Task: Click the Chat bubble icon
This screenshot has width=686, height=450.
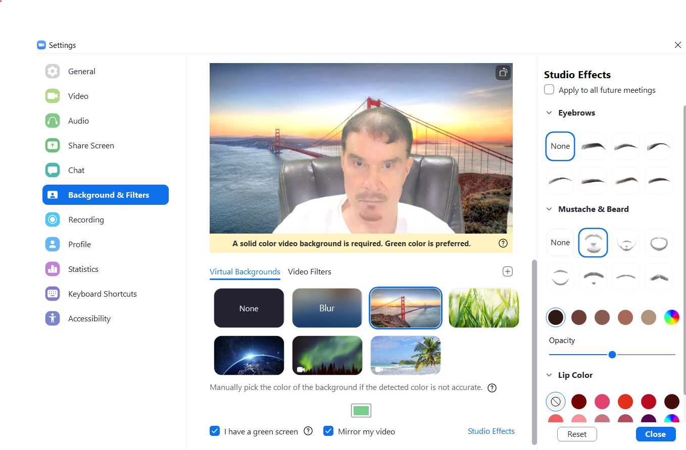Action: click(x=53, y=170)
